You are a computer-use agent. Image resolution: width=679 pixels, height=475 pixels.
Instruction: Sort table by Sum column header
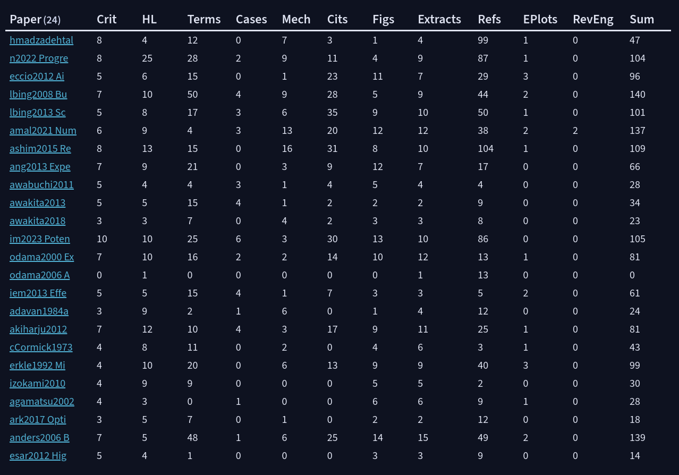pos(642,20)
